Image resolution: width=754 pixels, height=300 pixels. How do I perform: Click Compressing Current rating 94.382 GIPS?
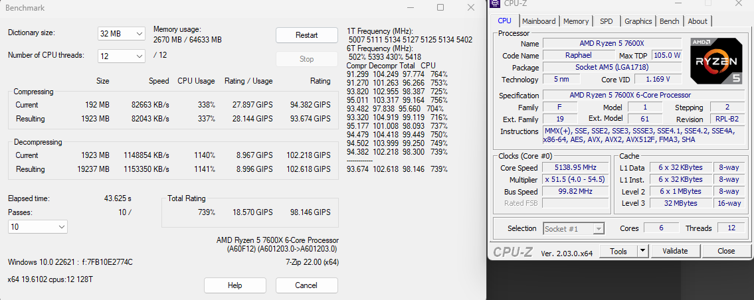(x=309, y=105)
